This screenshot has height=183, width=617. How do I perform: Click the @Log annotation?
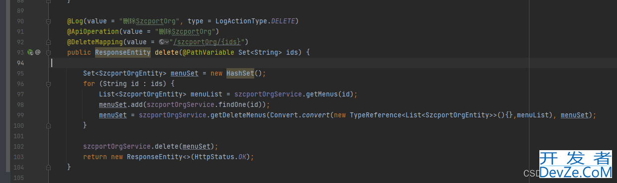(75, 21)
